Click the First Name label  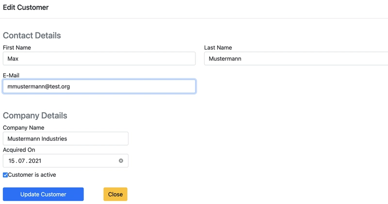[x=17, y=48]
